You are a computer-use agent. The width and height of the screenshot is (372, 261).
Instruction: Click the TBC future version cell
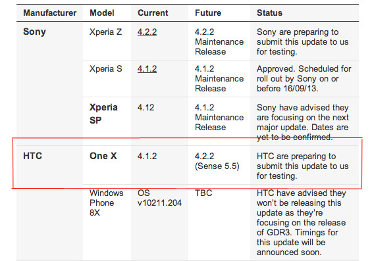[x=203, y=193]
